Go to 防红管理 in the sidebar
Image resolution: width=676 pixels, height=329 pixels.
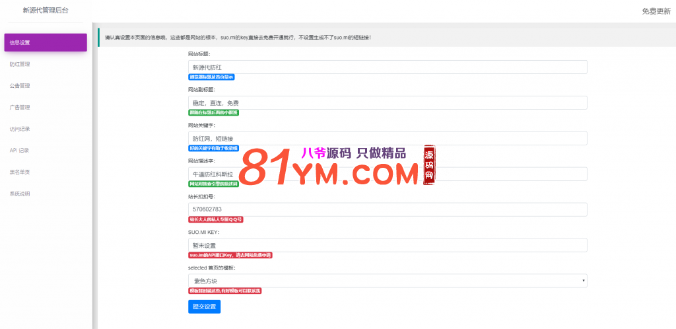(x=20, y=64)
